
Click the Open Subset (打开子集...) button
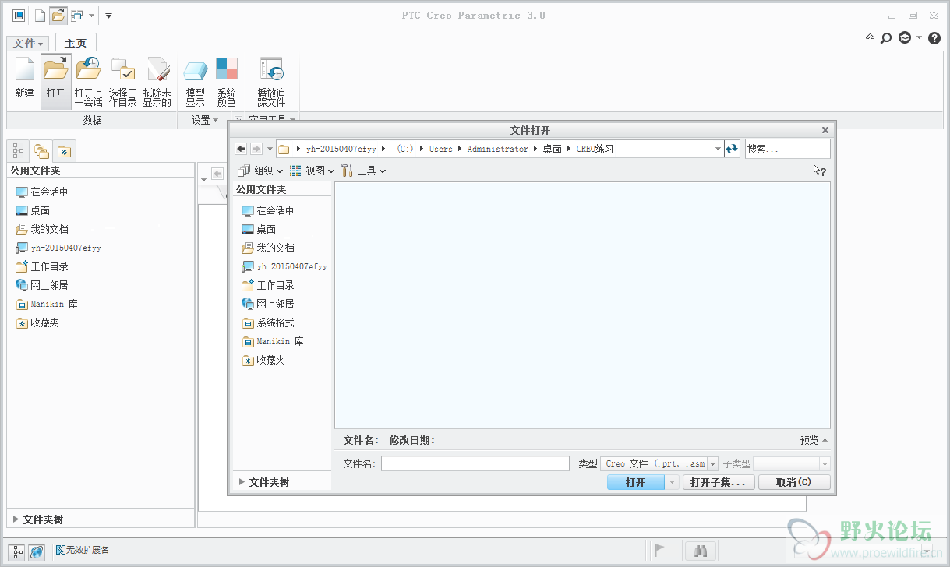pyautogui.click(x=719, y=482)
